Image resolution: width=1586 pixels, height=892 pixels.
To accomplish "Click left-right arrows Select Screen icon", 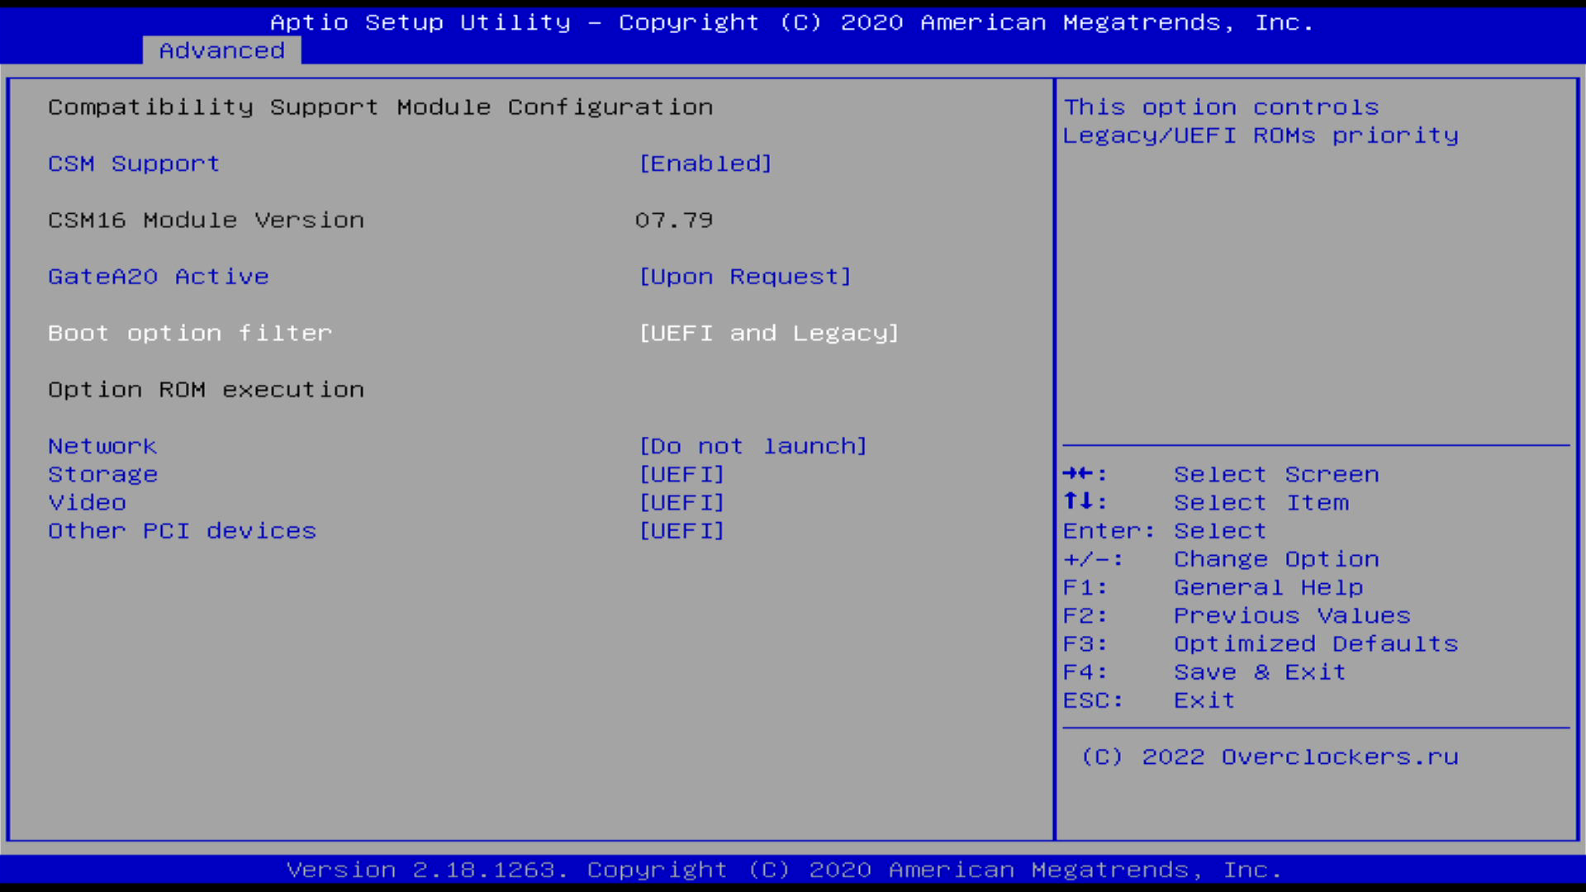I will 1078,473.
